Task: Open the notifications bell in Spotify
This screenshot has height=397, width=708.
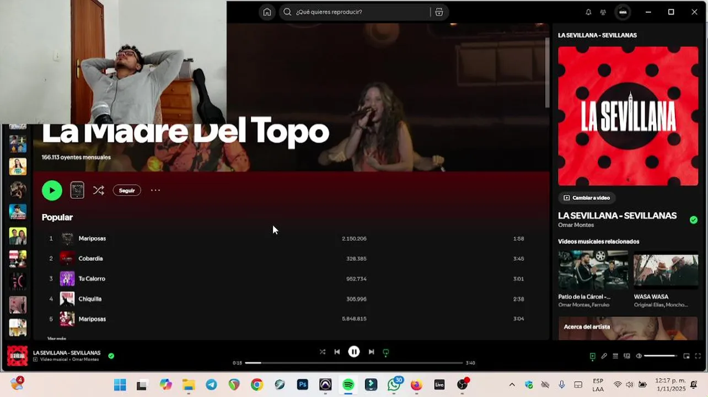Action: click(x=588, y=12)
